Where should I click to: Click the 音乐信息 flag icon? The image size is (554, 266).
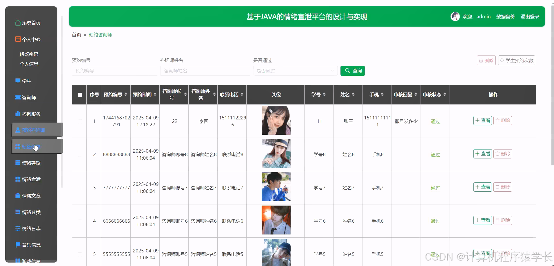point(18,245)
